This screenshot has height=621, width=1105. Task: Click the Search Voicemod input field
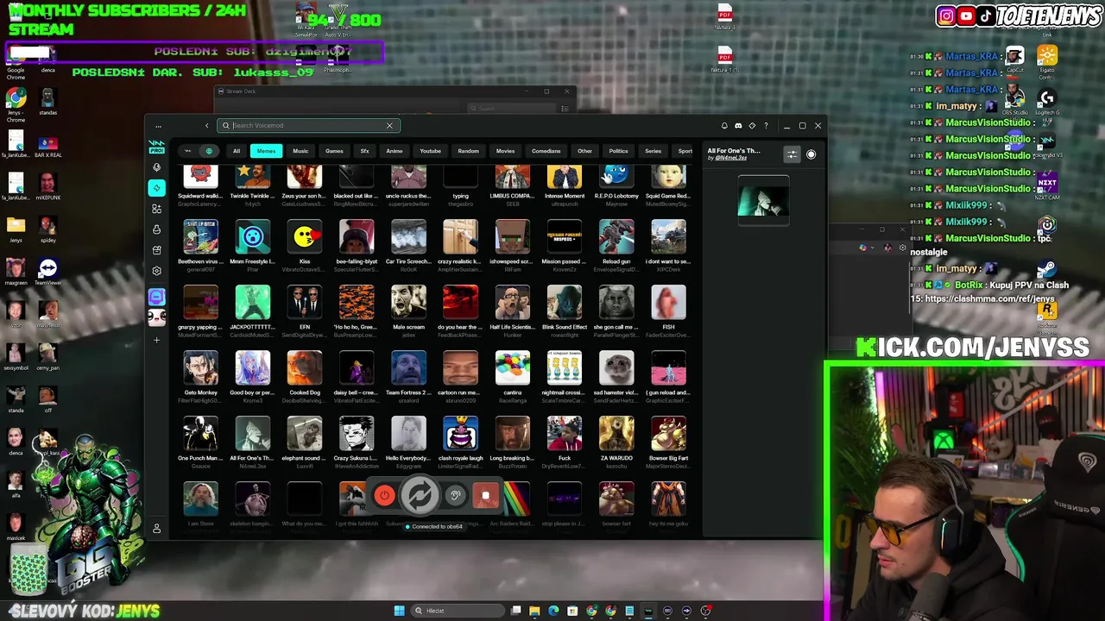(306, 126)
